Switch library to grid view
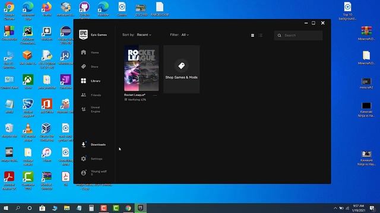 (x=252, y=35)
